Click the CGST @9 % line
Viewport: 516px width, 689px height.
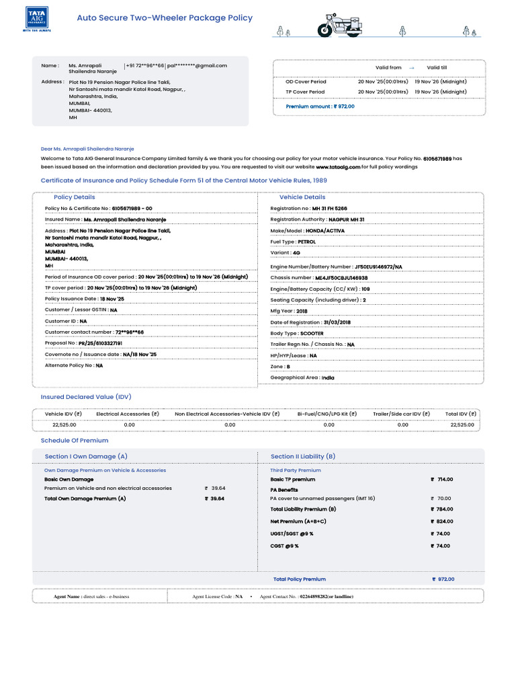click(x=360, y=546)
